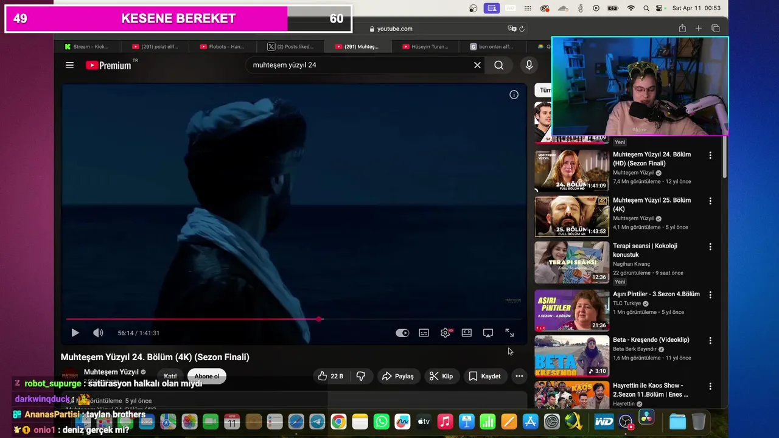Open options for Aşırı Pintiler video
The height and width of the screenshot is (438, 779).
(710, 295)
